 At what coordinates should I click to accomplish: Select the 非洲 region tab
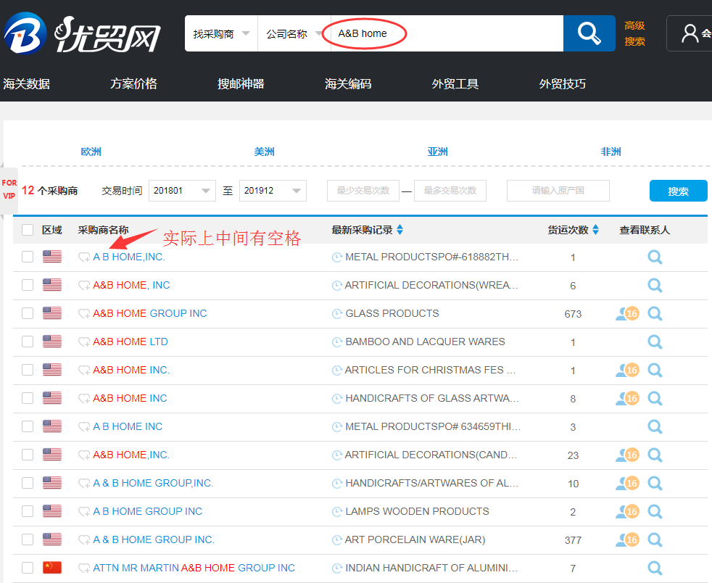point(610,152)
